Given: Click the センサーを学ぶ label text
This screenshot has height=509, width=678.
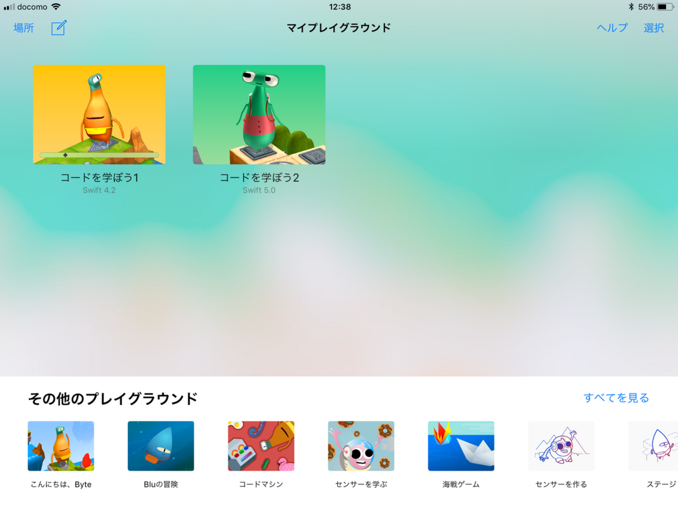Looking at the screenshot, I should 361,484.
